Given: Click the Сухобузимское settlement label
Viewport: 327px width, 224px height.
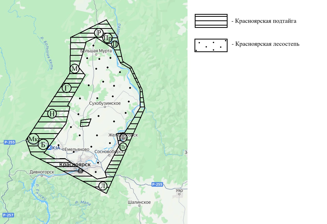Looking at the screenshot, I should (105, 103).
